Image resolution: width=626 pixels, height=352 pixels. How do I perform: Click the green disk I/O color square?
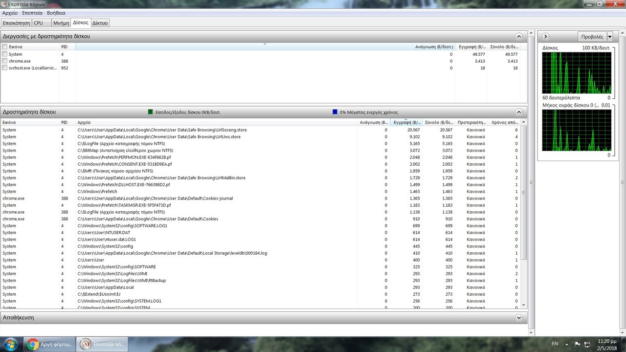tap(151, 112)
